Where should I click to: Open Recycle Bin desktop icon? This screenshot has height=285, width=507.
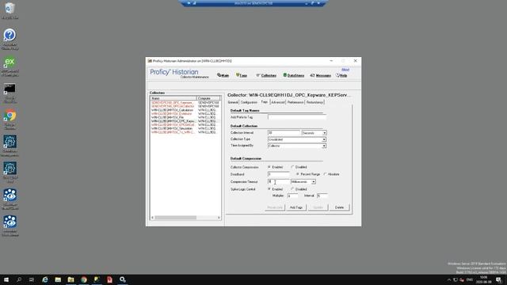[x=10, y=10]
